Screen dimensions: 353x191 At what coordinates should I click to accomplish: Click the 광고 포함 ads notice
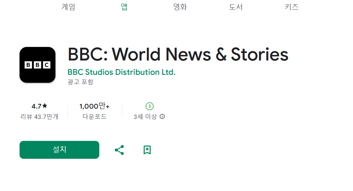click(x=80, y=82)
